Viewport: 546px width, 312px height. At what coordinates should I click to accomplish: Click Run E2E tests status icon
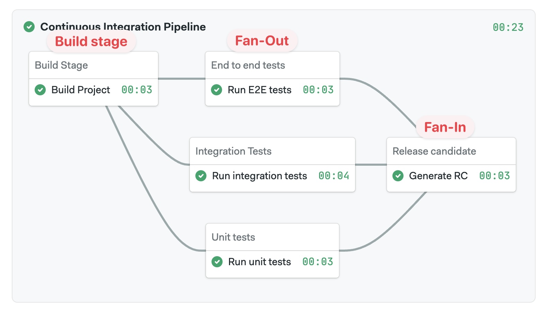[x=217, y=90]
